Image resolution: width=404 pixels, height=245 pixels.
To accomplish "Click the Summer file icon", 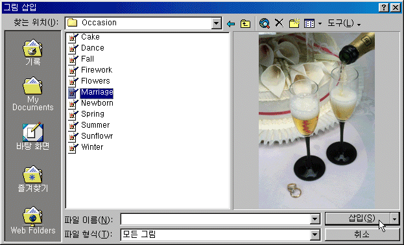I will point(73,126).
